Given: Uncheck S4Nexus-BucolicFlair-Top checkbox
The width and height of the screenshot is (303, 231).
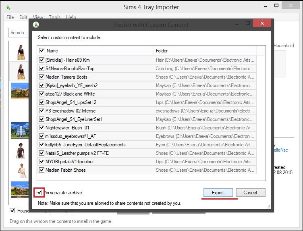Looking at the screenshot, I should pos(42,69).
